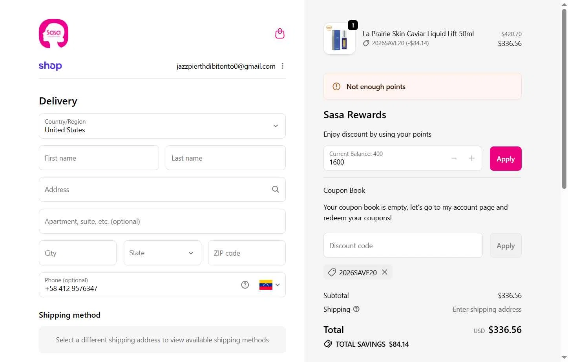568x362 pixels.
Task: Decrease reward points with minus button
Action: click(454, 158)
